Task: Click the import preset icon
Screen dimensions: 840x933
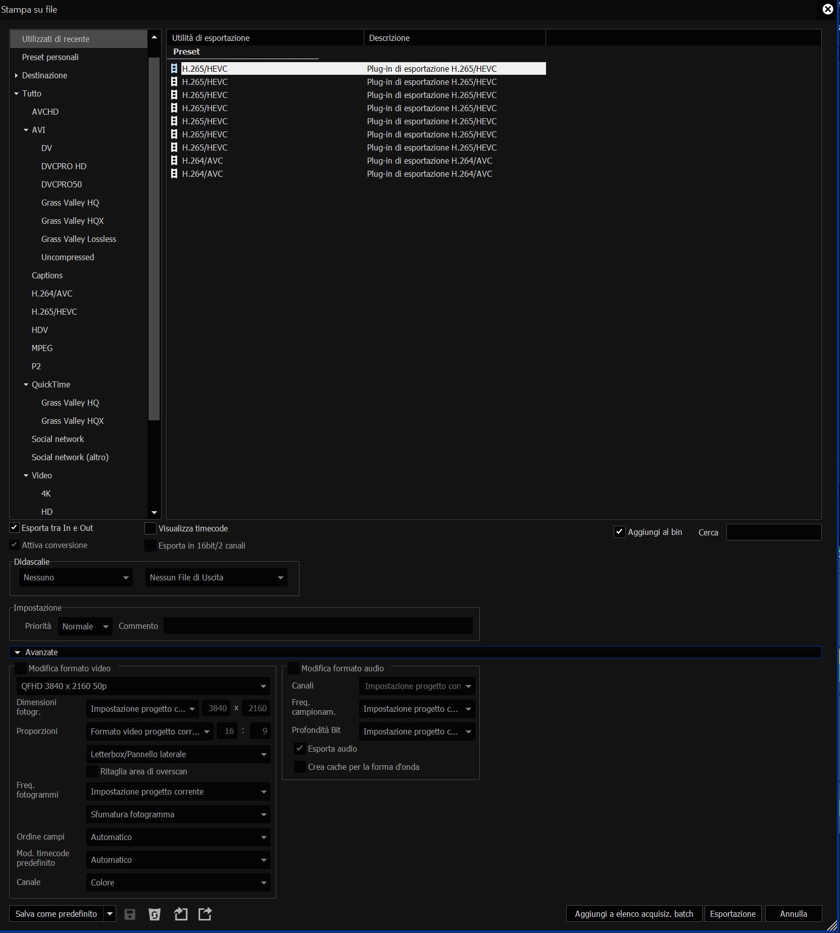Action: click(180, 914)
